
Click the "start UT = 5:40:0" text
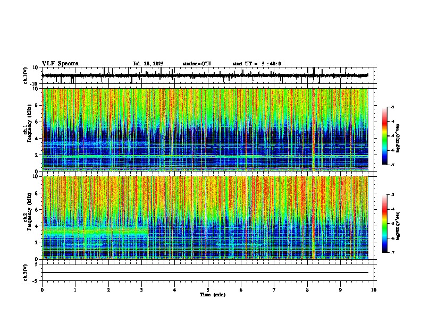(257, 64)
